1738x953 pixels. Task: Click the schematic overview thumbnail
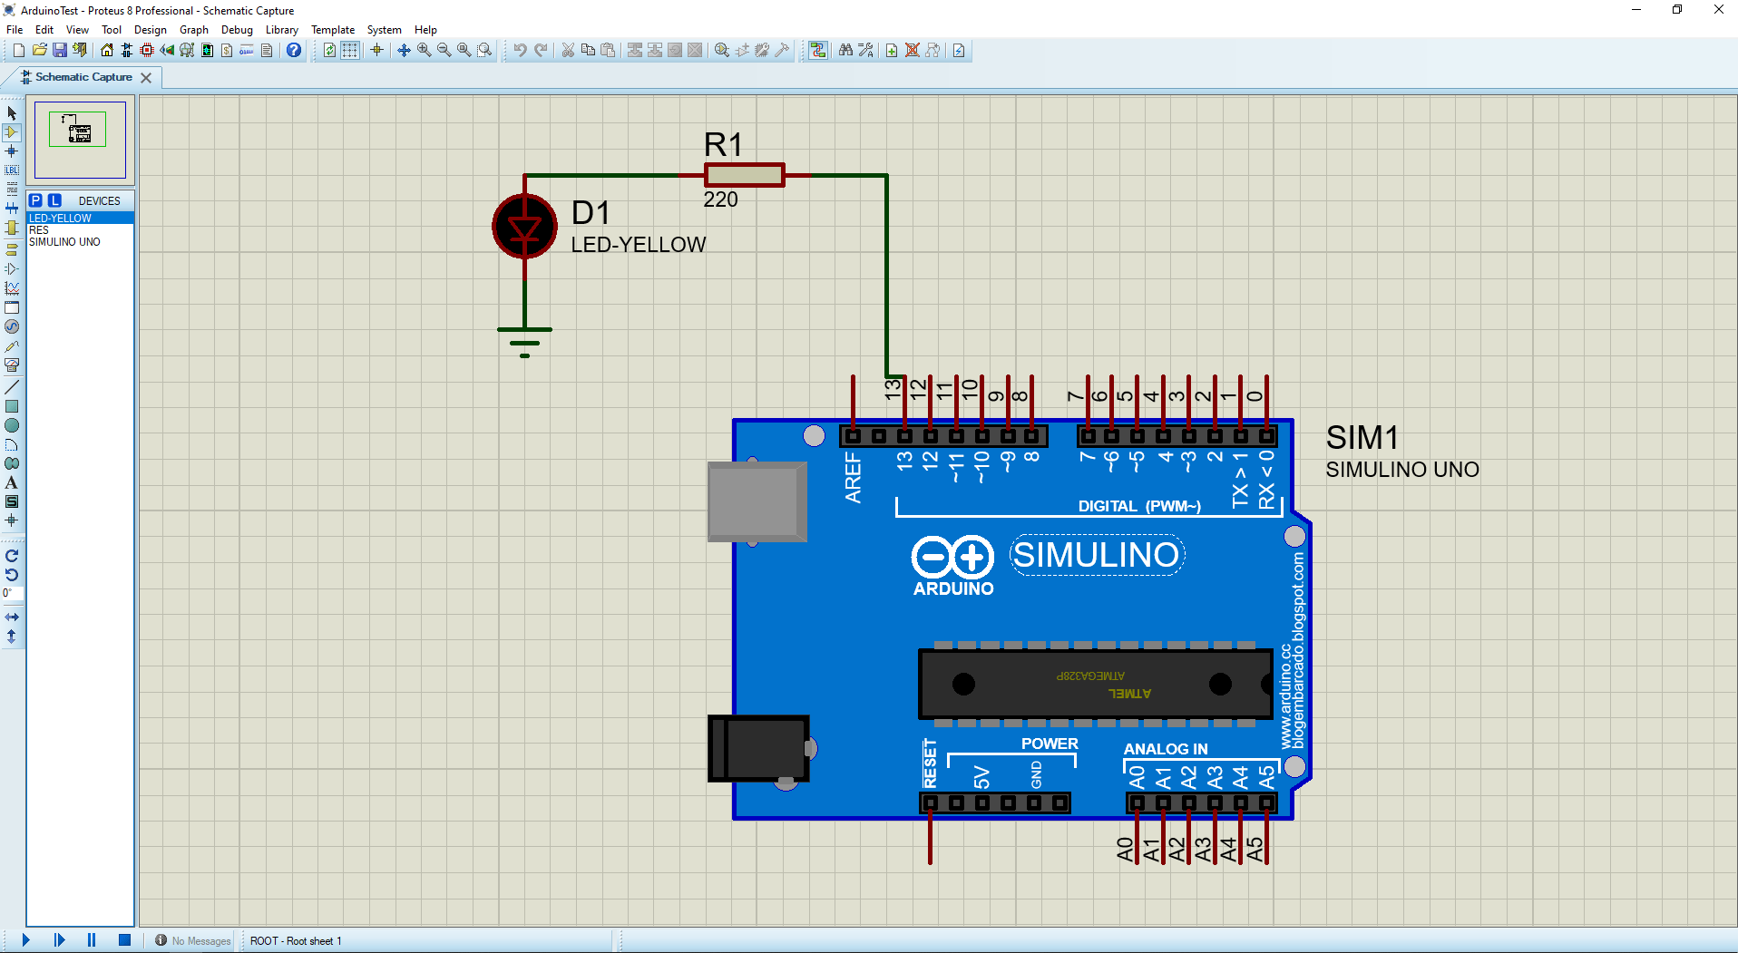[x=80, y=140]
